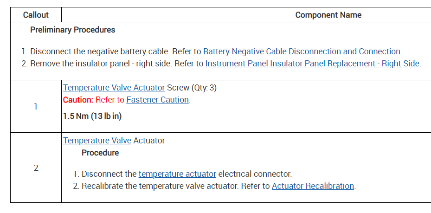Select callout number 1 cell
The image size is (431, 213).
[x=36, y=107]
